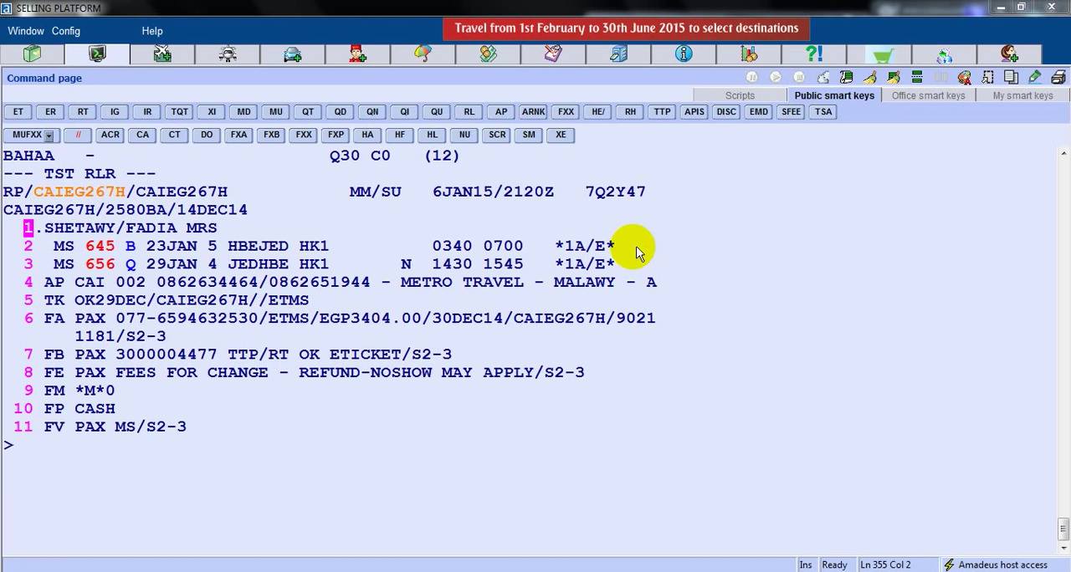
Task: Click the SFEE smart key
Action: point(791,112)
